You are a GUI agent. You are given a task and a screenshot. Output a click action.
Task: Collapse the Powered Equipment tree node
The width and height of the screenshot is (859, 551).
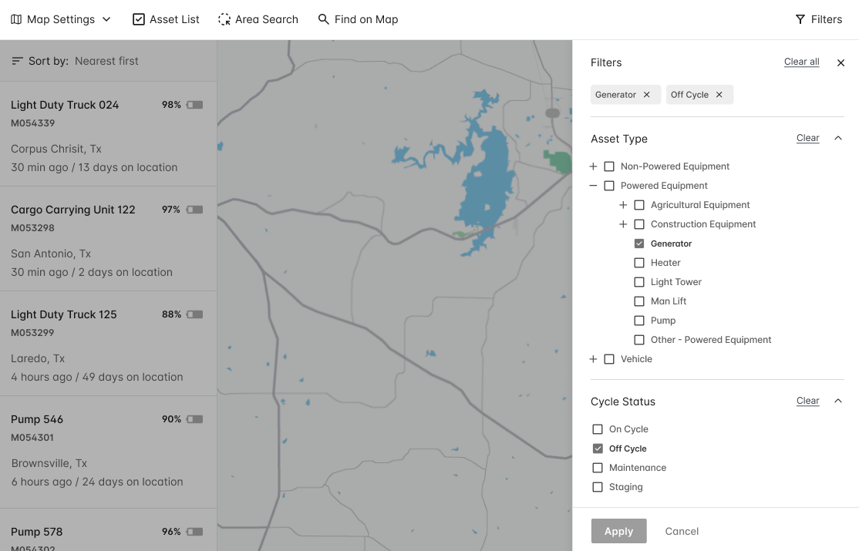pos(593,186)
